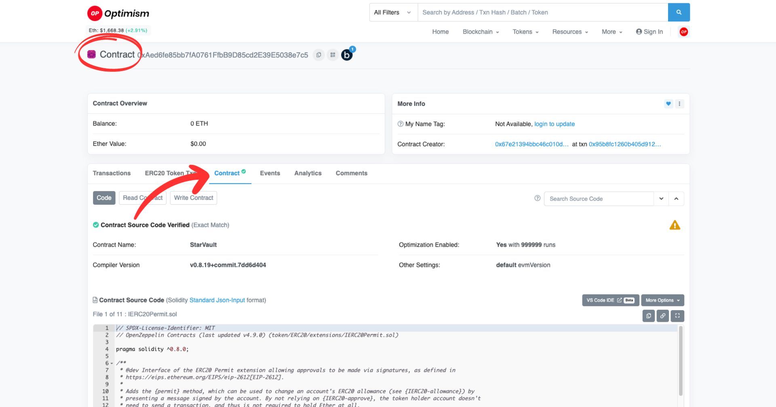Click the Optimism logo

(x=118, y=13)
